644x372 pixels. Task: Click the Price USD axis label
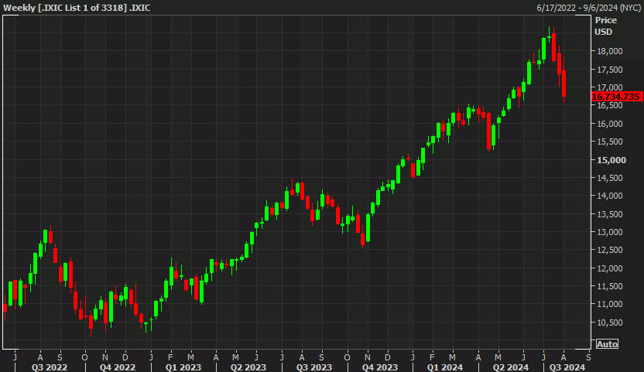(605, 26)
